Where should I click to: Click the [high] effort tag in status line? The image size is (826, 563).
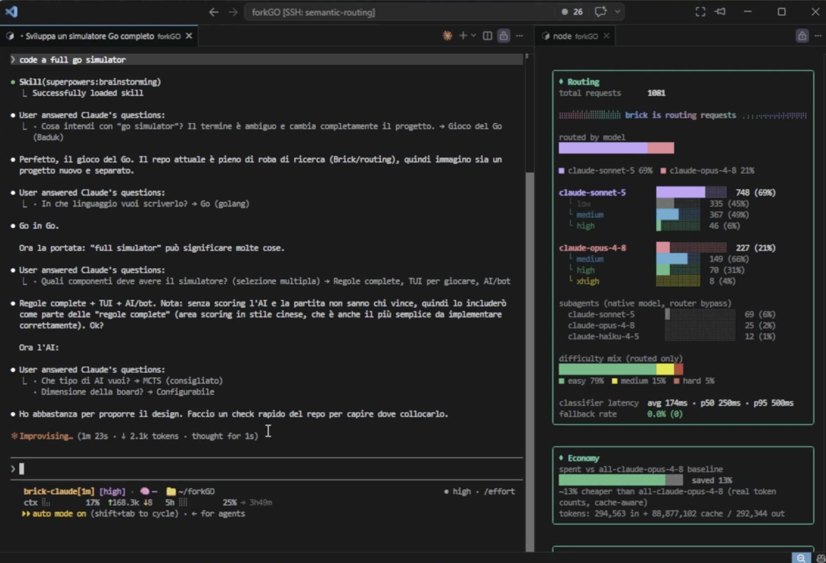pyautogui.click(x=112, y=491)
